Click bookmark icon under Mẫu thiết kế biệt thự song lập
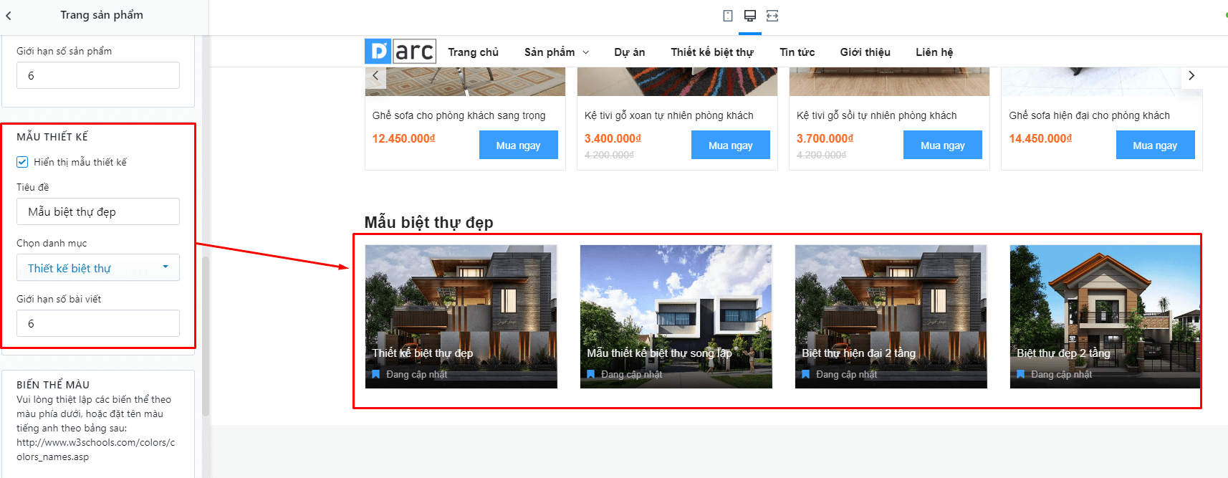Screen dimensions: 1228x478 point(590,374)
